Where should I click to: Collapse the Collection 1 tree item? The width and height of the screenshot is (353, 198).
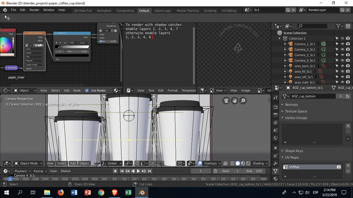pyautogui.click(x=279, y=38)
